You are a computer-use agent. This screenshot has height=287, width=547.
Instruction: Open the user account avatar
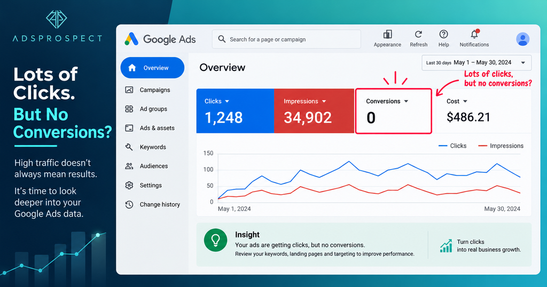point(522,39)
